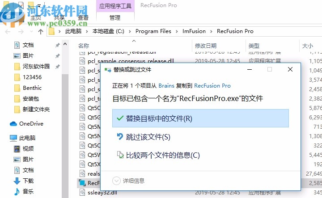Choose Skip this file (跳过该文件)

(148, 137)
